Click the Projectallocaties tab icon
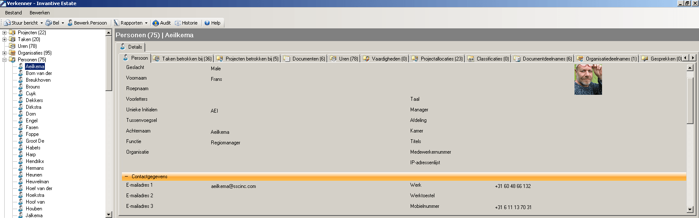 415,59
